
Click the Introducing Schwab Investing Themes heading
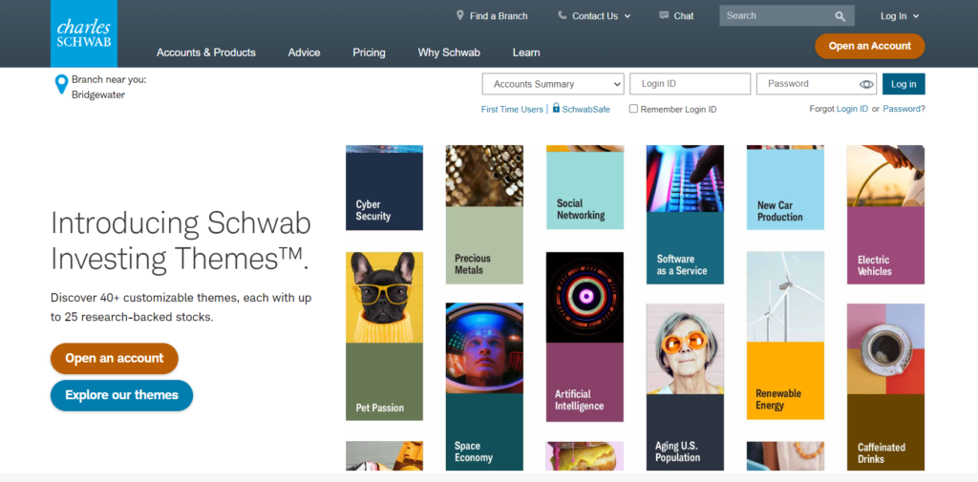(181, 241)
